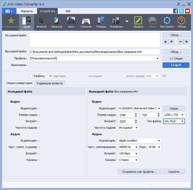Enable the Разбить split checkbox

pos(31,76)
